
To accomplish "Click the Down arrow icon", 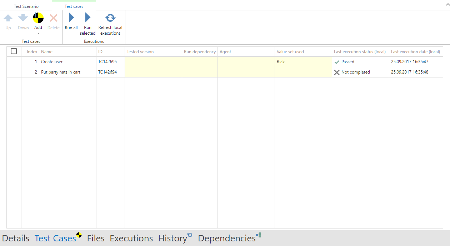I will pyautogui.click(x=23, y=18).
